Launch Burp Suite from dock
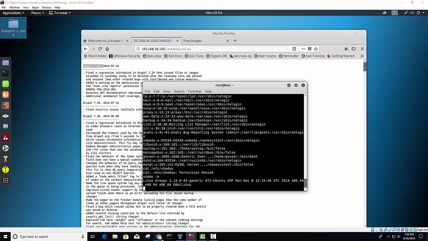 coord(5,105)
